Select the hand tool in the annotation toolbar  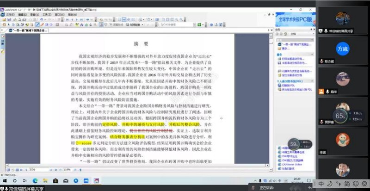[x=3, y=25]
